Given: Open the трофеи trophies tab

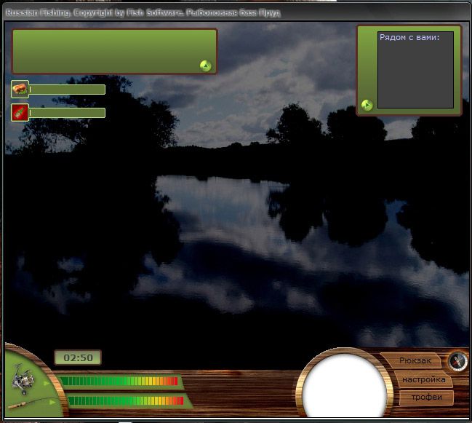Looking at the screenshot, I should (x=424, y=398).
